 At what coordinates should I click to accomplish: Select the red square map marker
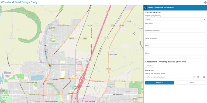(x=45, y=45)
